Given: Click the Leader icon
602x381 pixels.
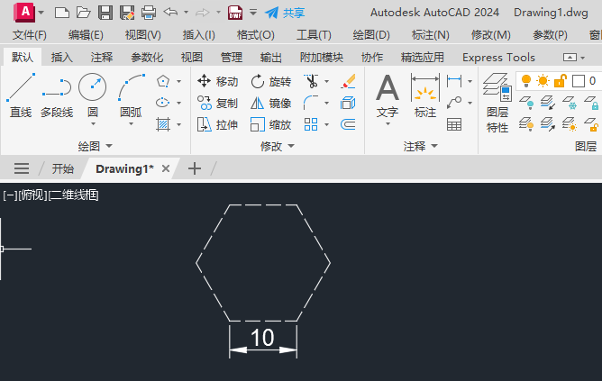Looking at the screenshot, I should click(454, 103).
